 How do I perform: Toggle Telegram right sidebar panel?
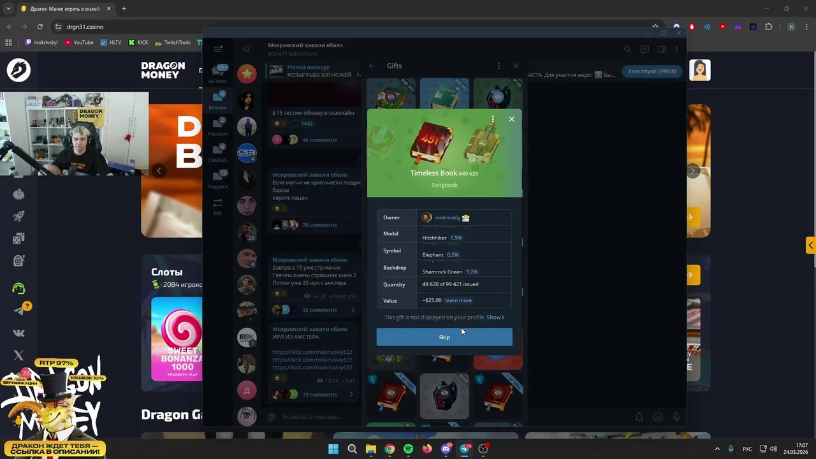pos(662,49)
